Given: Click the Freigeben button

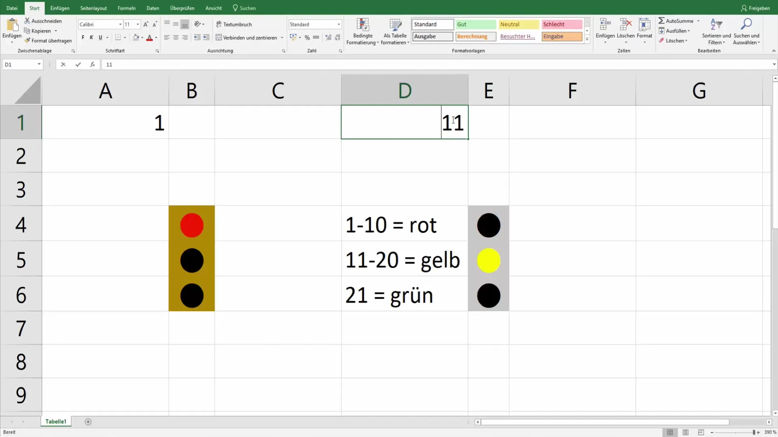Looking at the screenshot, I should [x=755, y=8].
